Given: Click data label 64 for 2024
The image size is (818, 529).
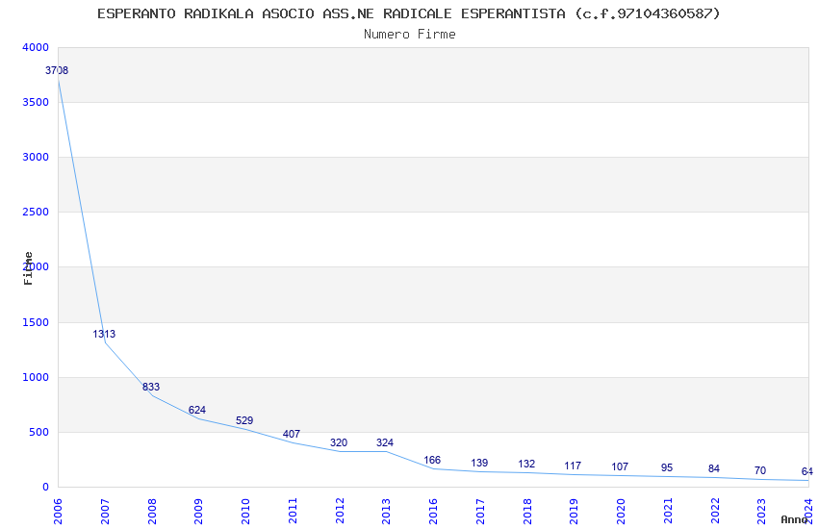Looking at the screenshot, I should [807, 471].
